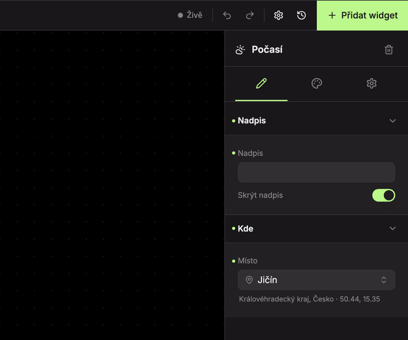Click the Skrýt nadpis label
The height and width of the screenshot is (340, 408).
[x=260, y=195]
